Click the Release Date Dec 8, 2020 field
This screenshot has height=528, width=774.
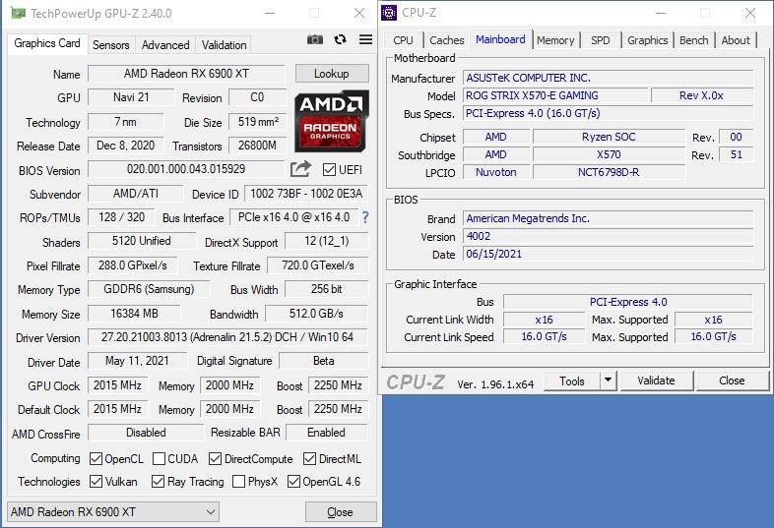pos(125,146)
